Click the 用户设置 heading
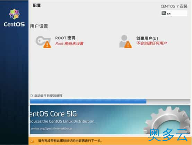Viewport: 192px width, 145px height. 39,26
